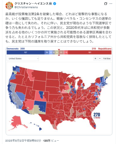Viewport: 116px width, 144px height.
Task: Expand the United States dropdown
Action: [23, 59]
